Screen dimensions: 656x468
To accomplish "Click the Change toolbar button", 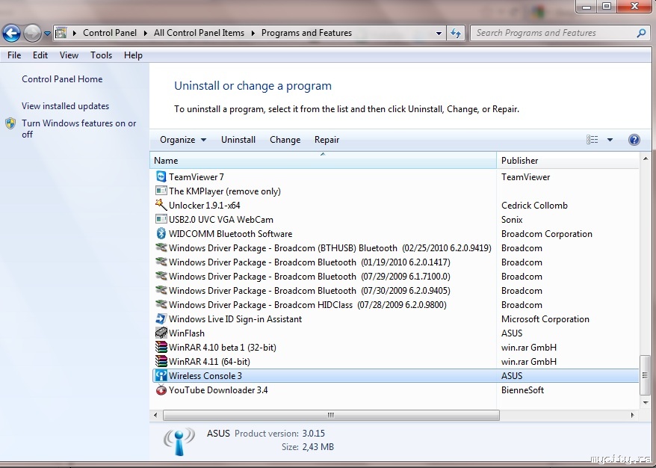I will (285, 140).
